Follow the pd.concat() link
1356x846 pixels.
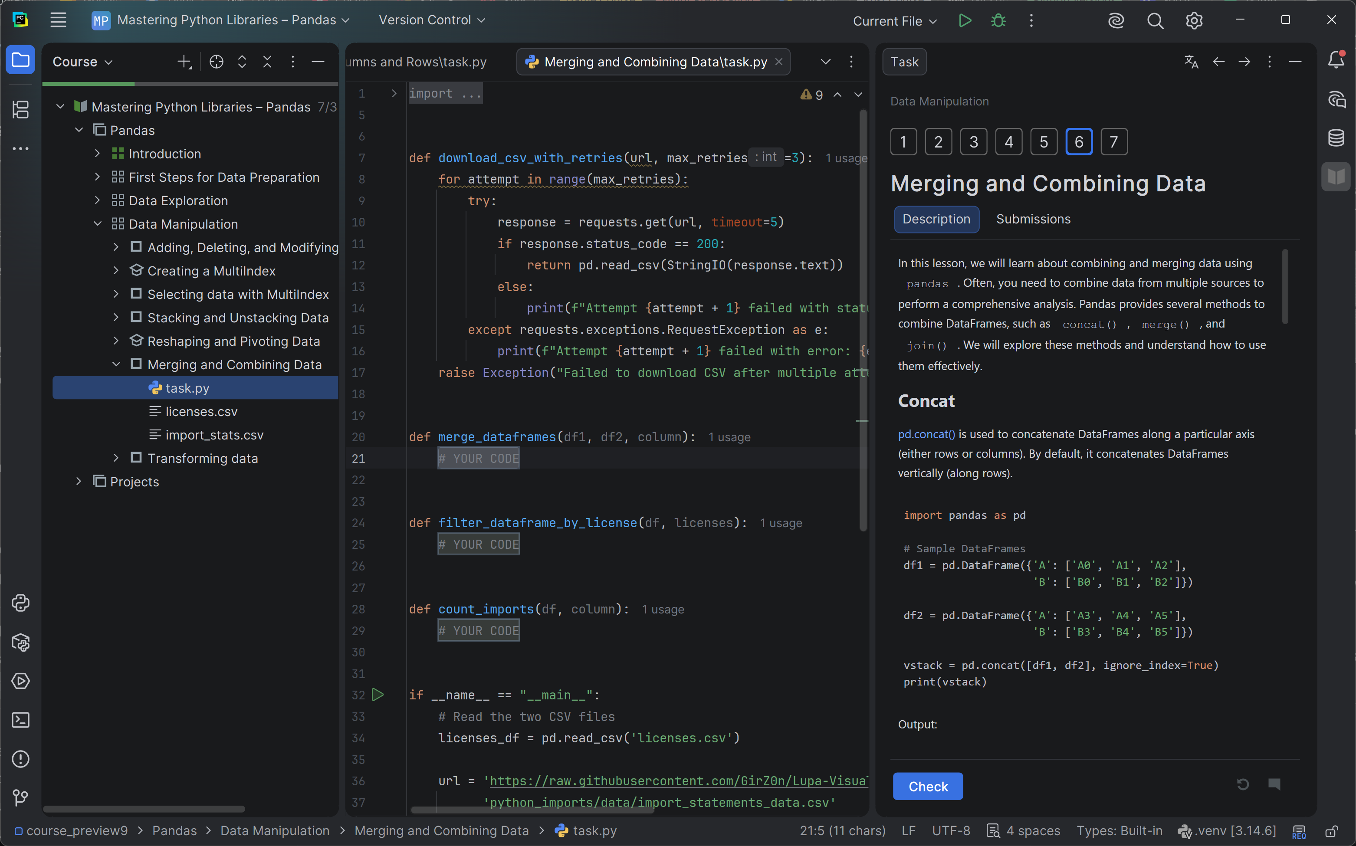tap(926, 434)
